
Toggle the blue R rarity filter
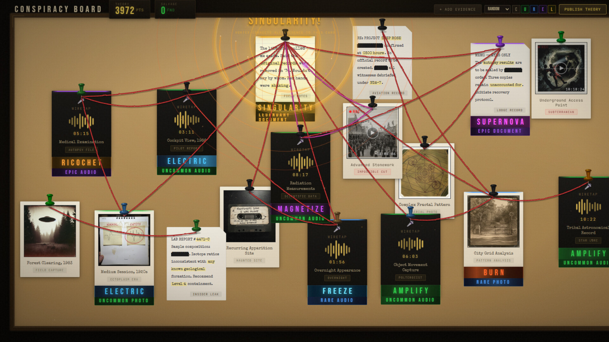tap(534, 9)
